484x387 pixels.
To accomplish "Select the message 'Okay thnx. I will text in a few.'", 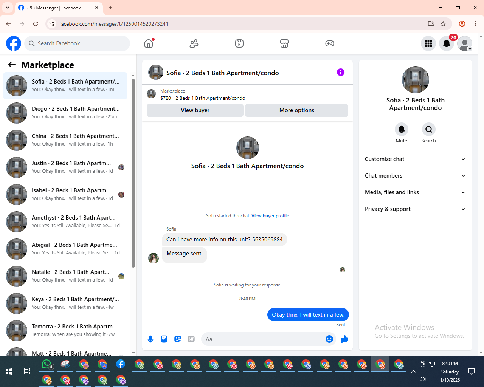I will point(308,315).
